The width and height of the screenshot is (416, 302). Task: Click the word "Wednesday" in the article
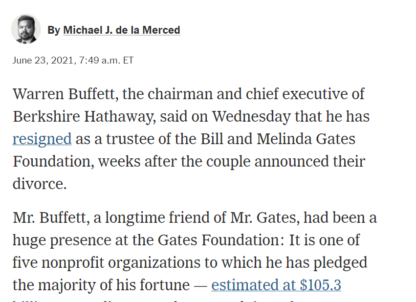pos(250,116)
